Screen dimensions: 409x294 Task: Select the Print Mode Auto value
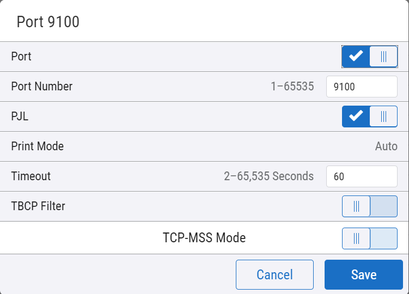[386, 146]
